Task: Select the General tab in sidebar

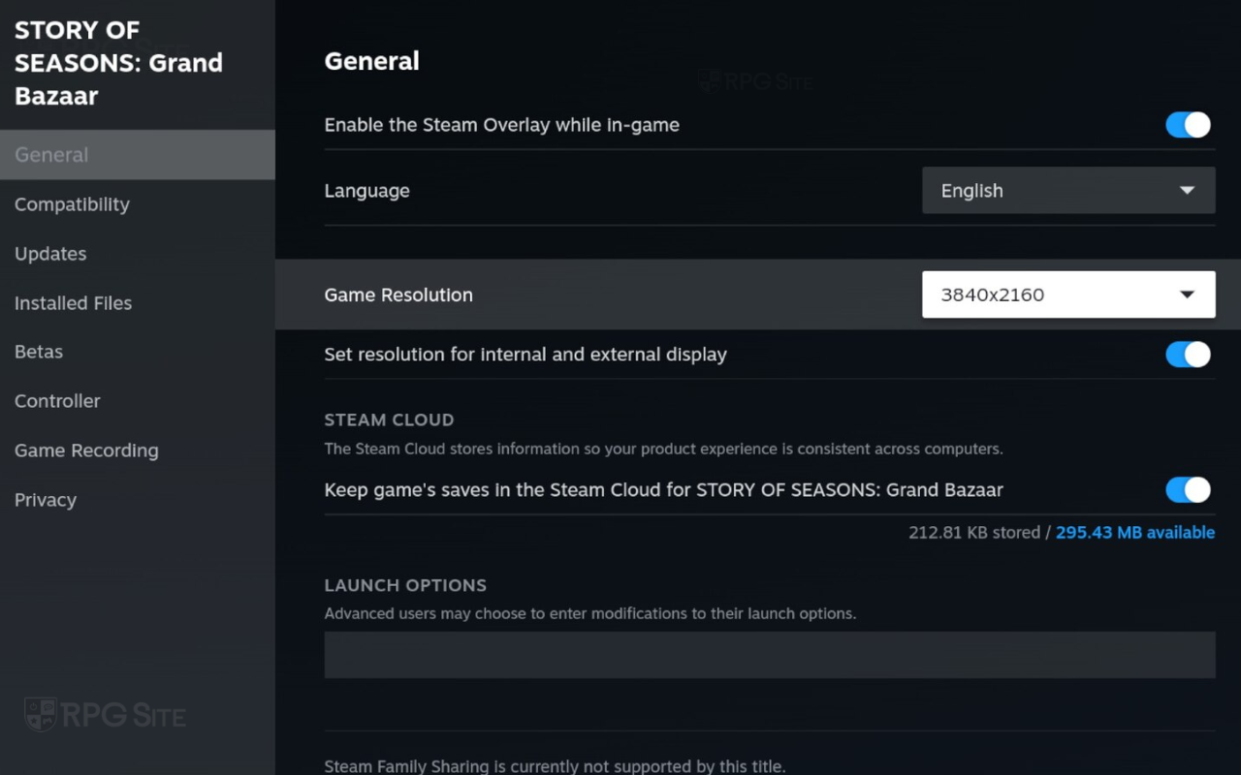Action: tap(138, 155)
